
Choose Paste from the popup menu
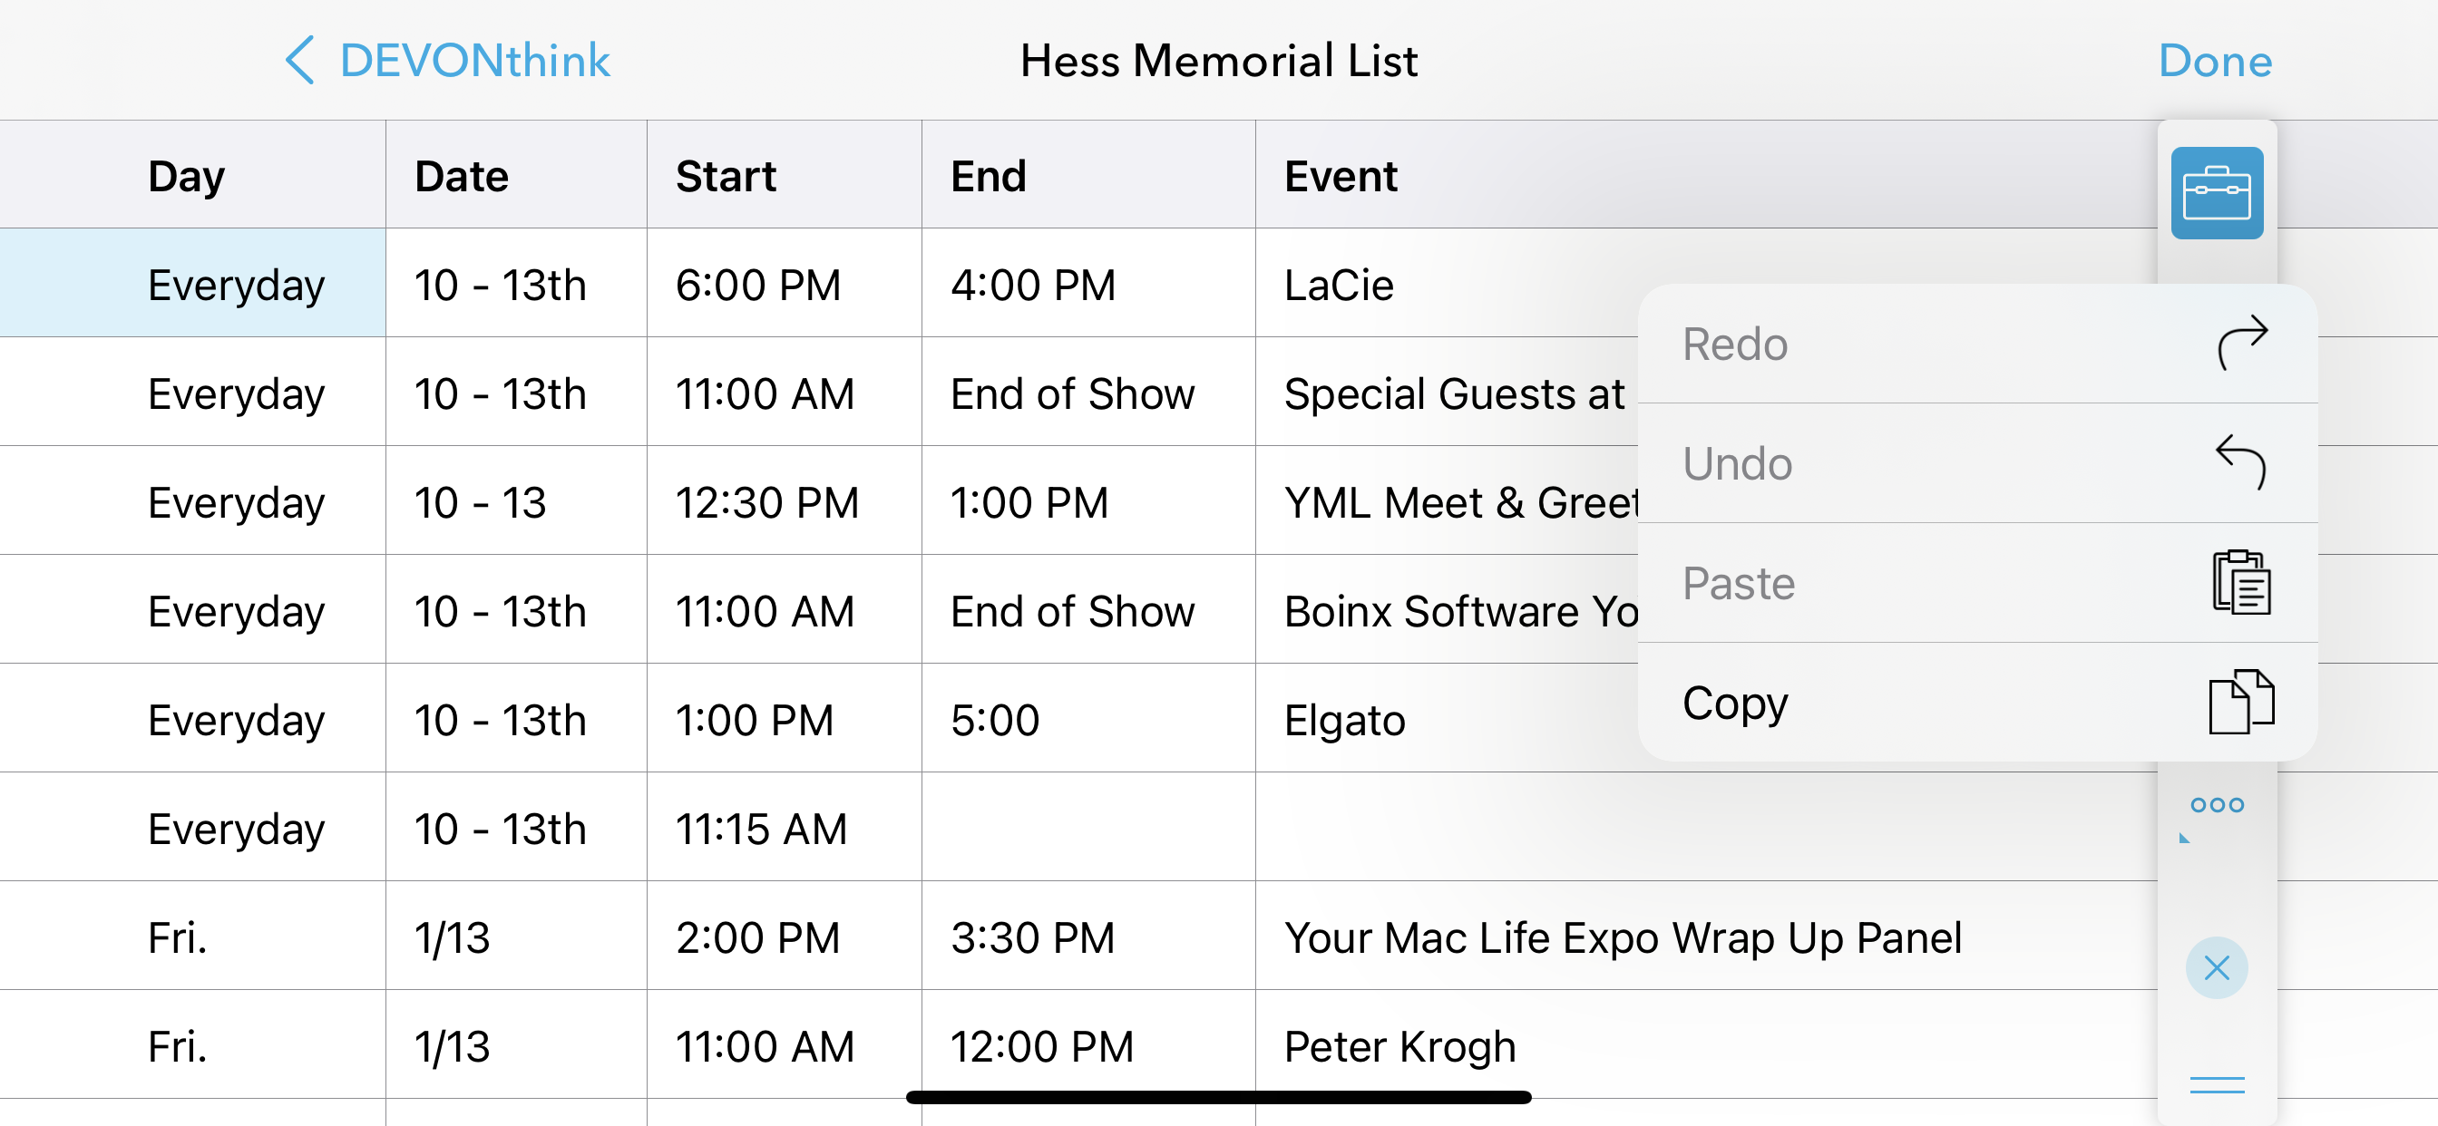pyautogui.click(x=1977, y=583)
